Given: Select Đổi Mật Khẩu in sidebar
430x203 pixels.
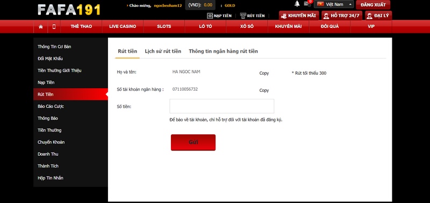Looking at the screenshot, I should pos(50,59).
